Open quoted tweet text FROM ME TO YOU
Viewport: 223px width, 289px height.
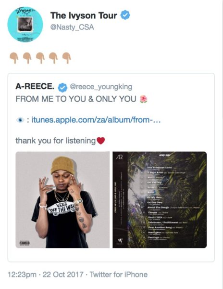pos(76,99)
